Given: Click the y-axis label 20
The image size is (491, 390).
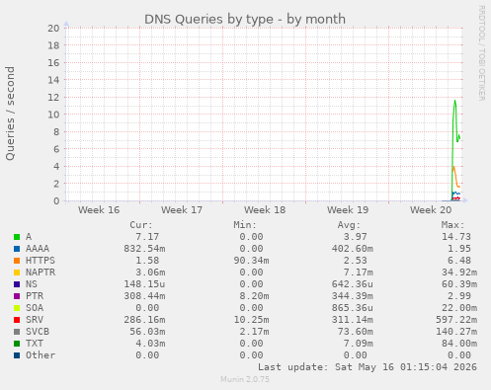Looking at the screenshot, I should pos(53,28).
